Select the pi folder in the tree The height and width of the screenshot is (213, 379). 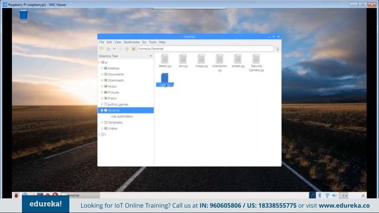[105, 62]
